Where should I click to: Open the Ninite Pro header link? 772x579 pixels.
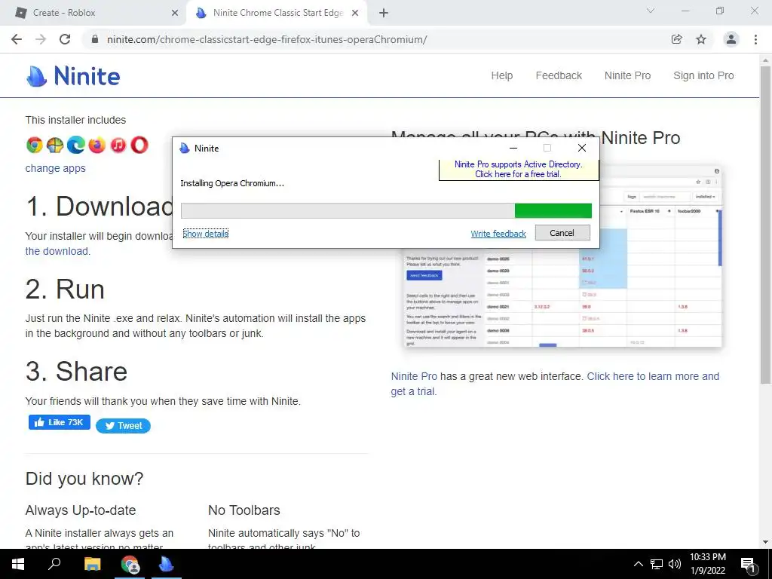click(628, 76)
